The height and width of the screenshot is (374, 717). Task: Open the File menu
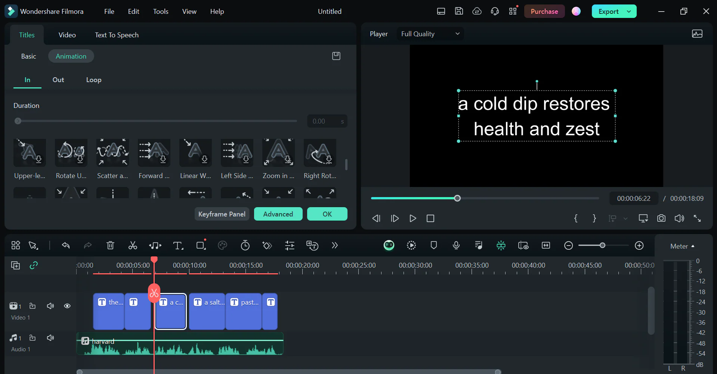click(109, 12)
